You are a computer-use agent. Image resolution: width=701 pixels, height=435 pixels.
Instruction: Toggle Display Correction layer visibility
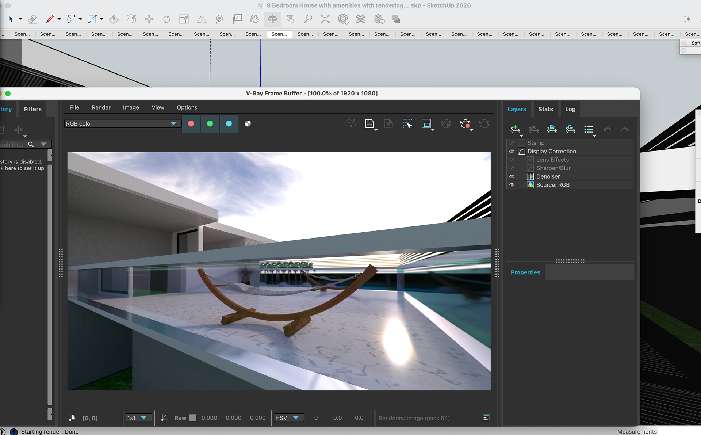[512, 151]
